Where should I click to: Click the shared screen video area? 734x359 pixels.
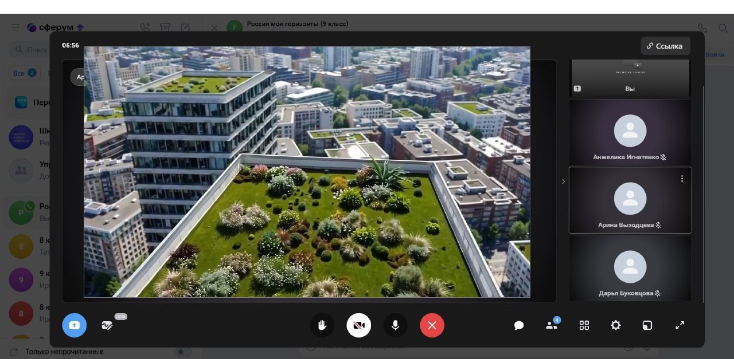pos(307,172)
